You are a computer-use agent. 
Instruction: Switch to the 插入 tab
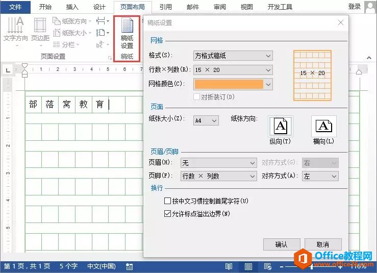pyautogui.click(x=72, y=7)
